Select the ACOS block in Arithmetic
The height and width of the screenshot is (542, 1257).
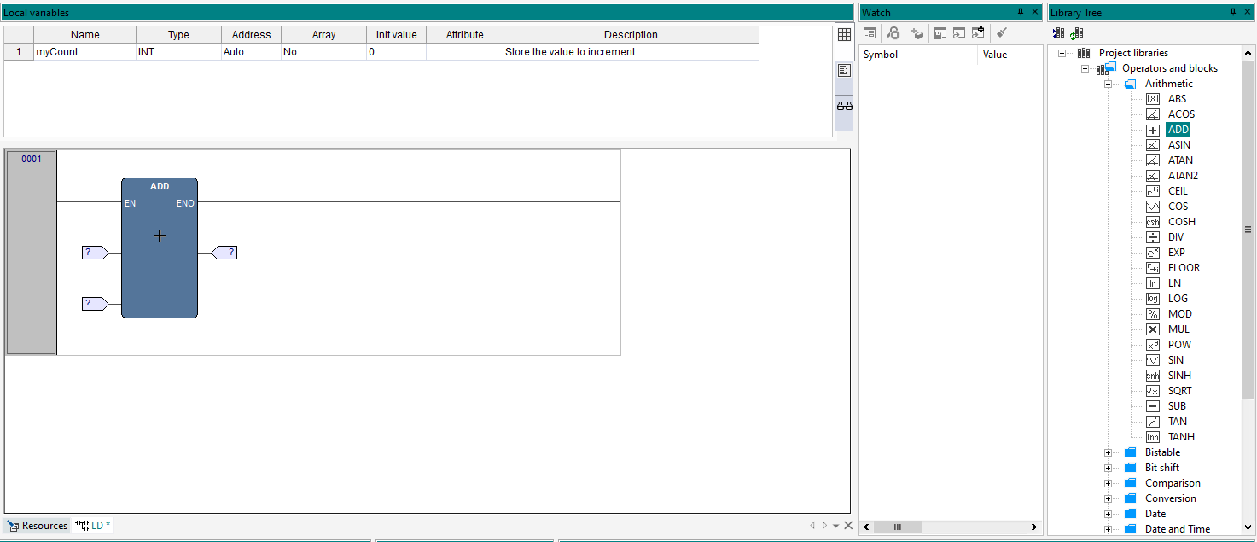1181,114
